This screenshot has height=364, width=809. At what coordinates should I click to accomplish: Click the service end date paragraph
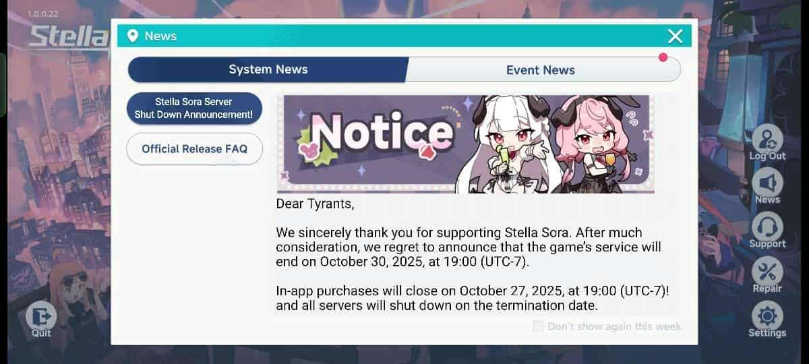469,247
